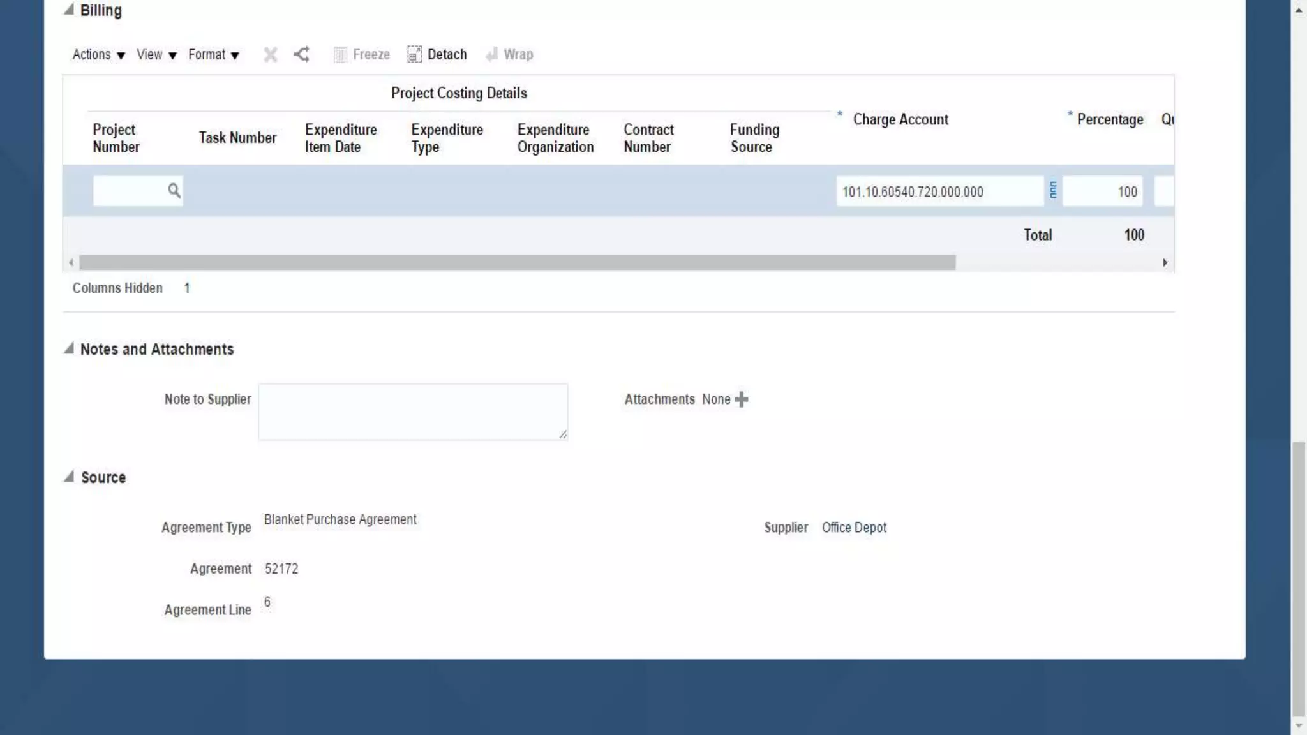Image resolution: width=1307 pixels, height=735 pixels.
Task: Click the Percentage field showing 100
Action: point(1102,191)
